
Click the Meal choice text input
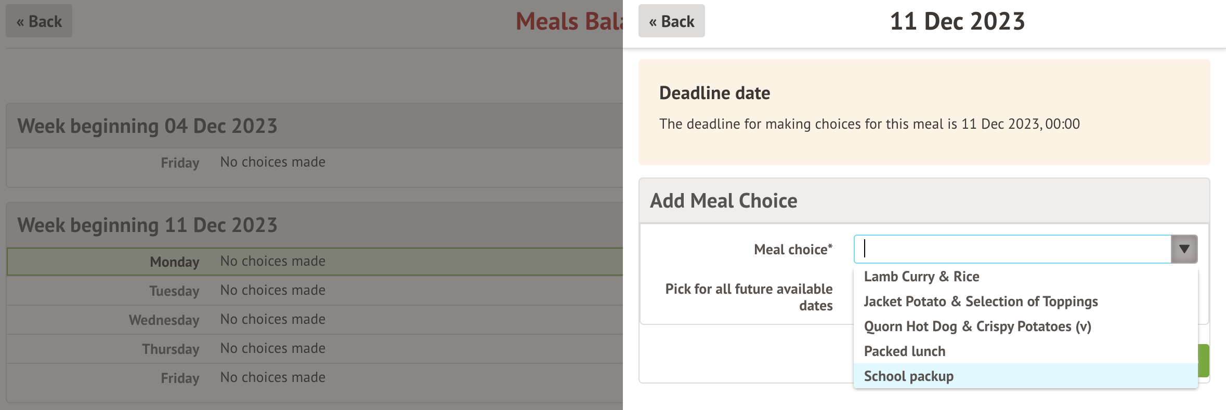pyautogui.click(x=1012, y=249)
